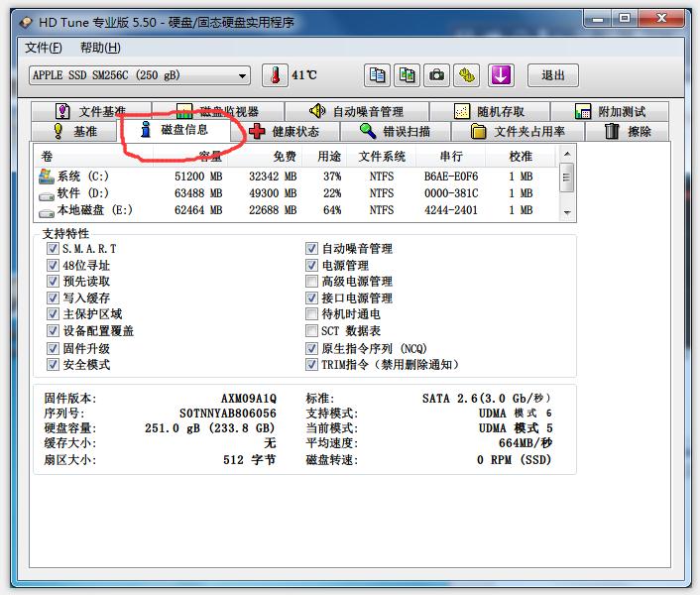Open the 健康状态 tab
This screenshot has height=595, width=700.
285,131
